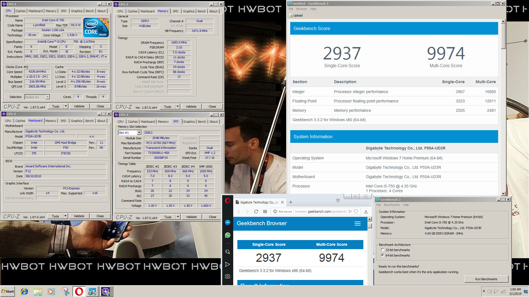Click the Opera menu logo
This screenshot has width=529, height=297.
click(227, 201)
